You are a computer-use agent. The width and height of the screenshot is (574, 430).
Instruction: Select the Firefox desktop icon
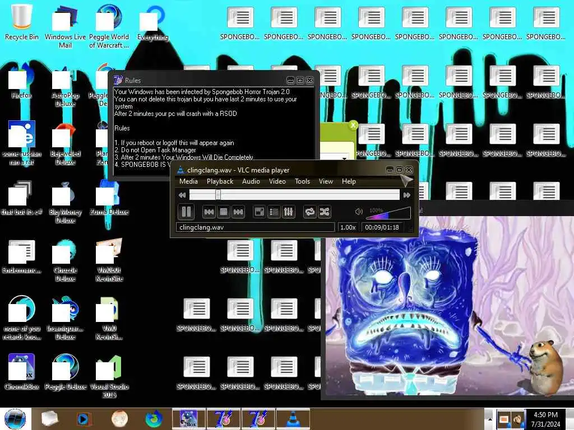pos(22,81)
